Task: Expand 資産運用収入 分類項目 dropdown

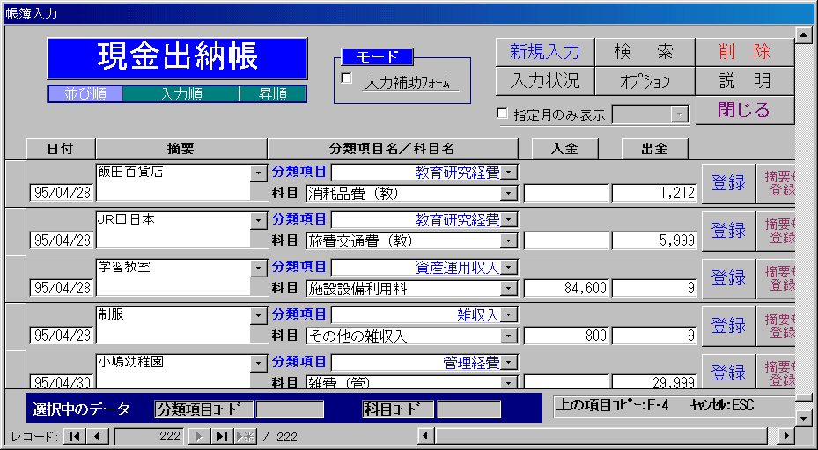Action: pyautogui.click(x=509, y=268)
